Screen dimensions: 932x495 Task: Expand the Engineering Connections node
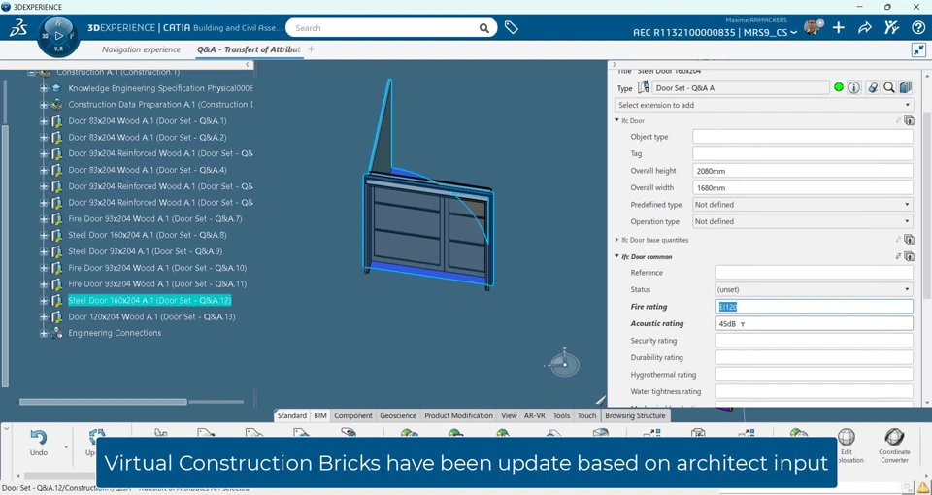(x=44, y=333)
